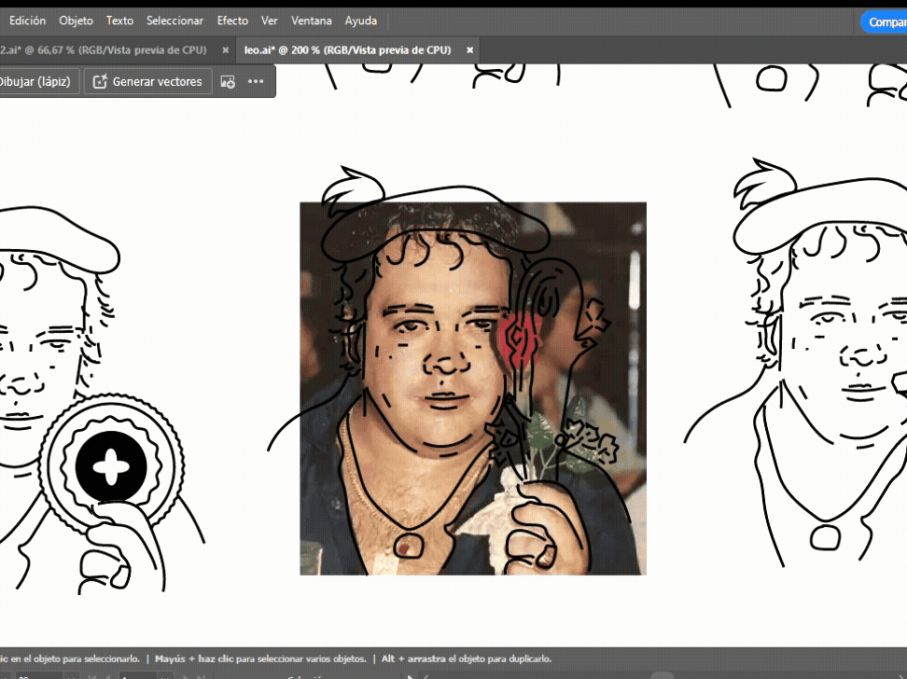
Task: Open the Efecto menu
Action: tap(232, 21)
